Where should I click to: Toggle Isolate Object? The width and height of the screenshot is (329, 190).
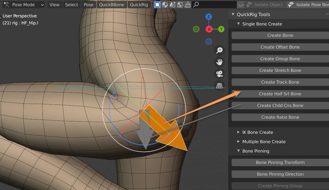[x=265, y=5]
